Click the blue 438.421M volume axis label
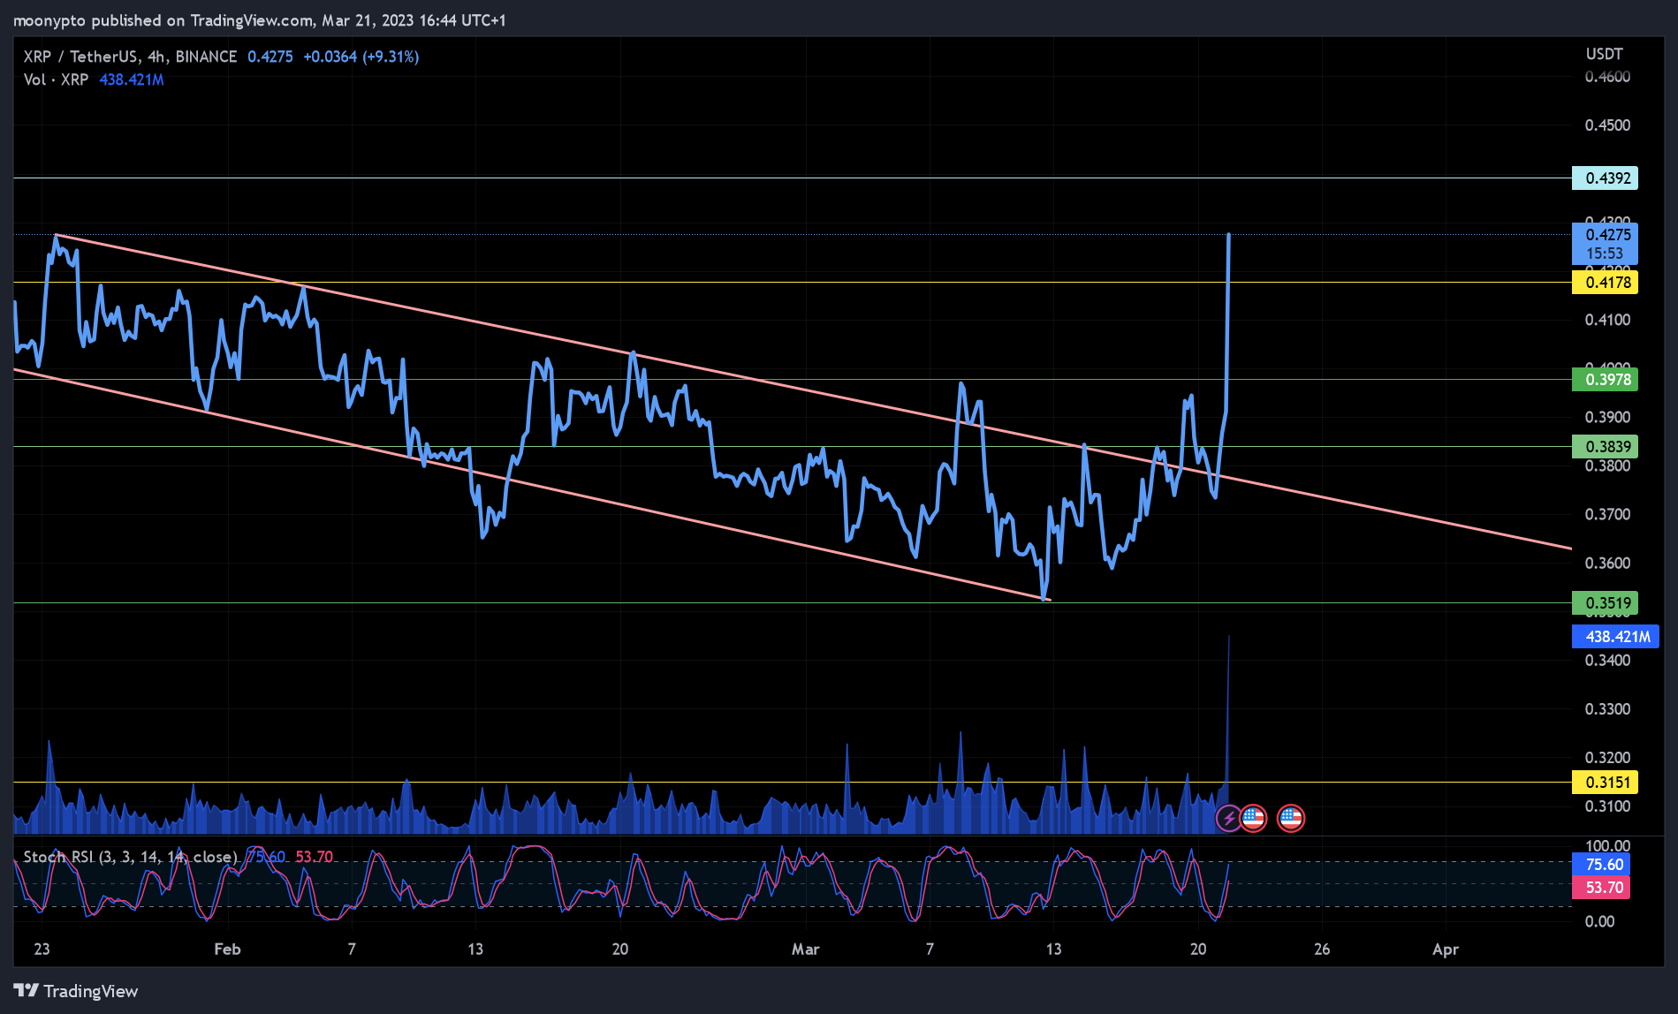 coord(1615,637)
